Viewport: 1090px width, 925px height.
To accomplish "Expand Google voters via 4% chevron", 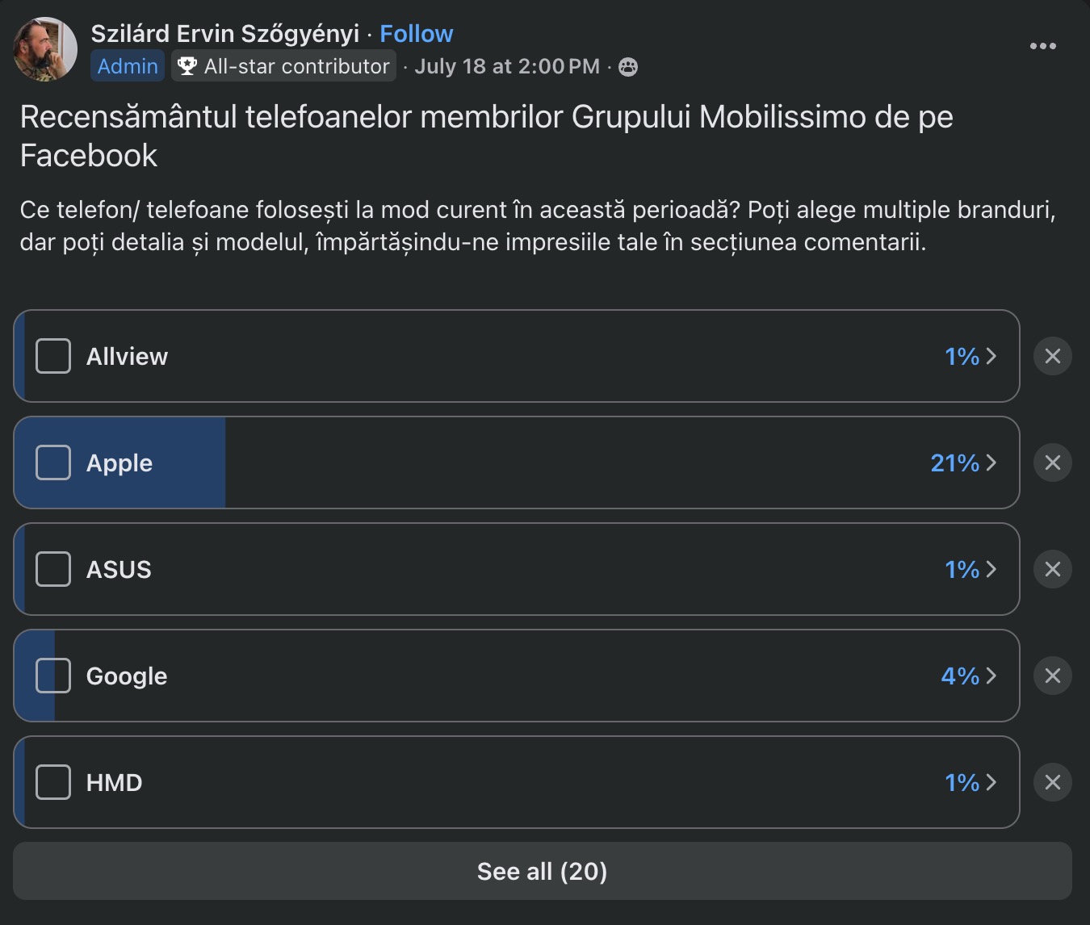I will pyautogui.click(x=969, y=676).
